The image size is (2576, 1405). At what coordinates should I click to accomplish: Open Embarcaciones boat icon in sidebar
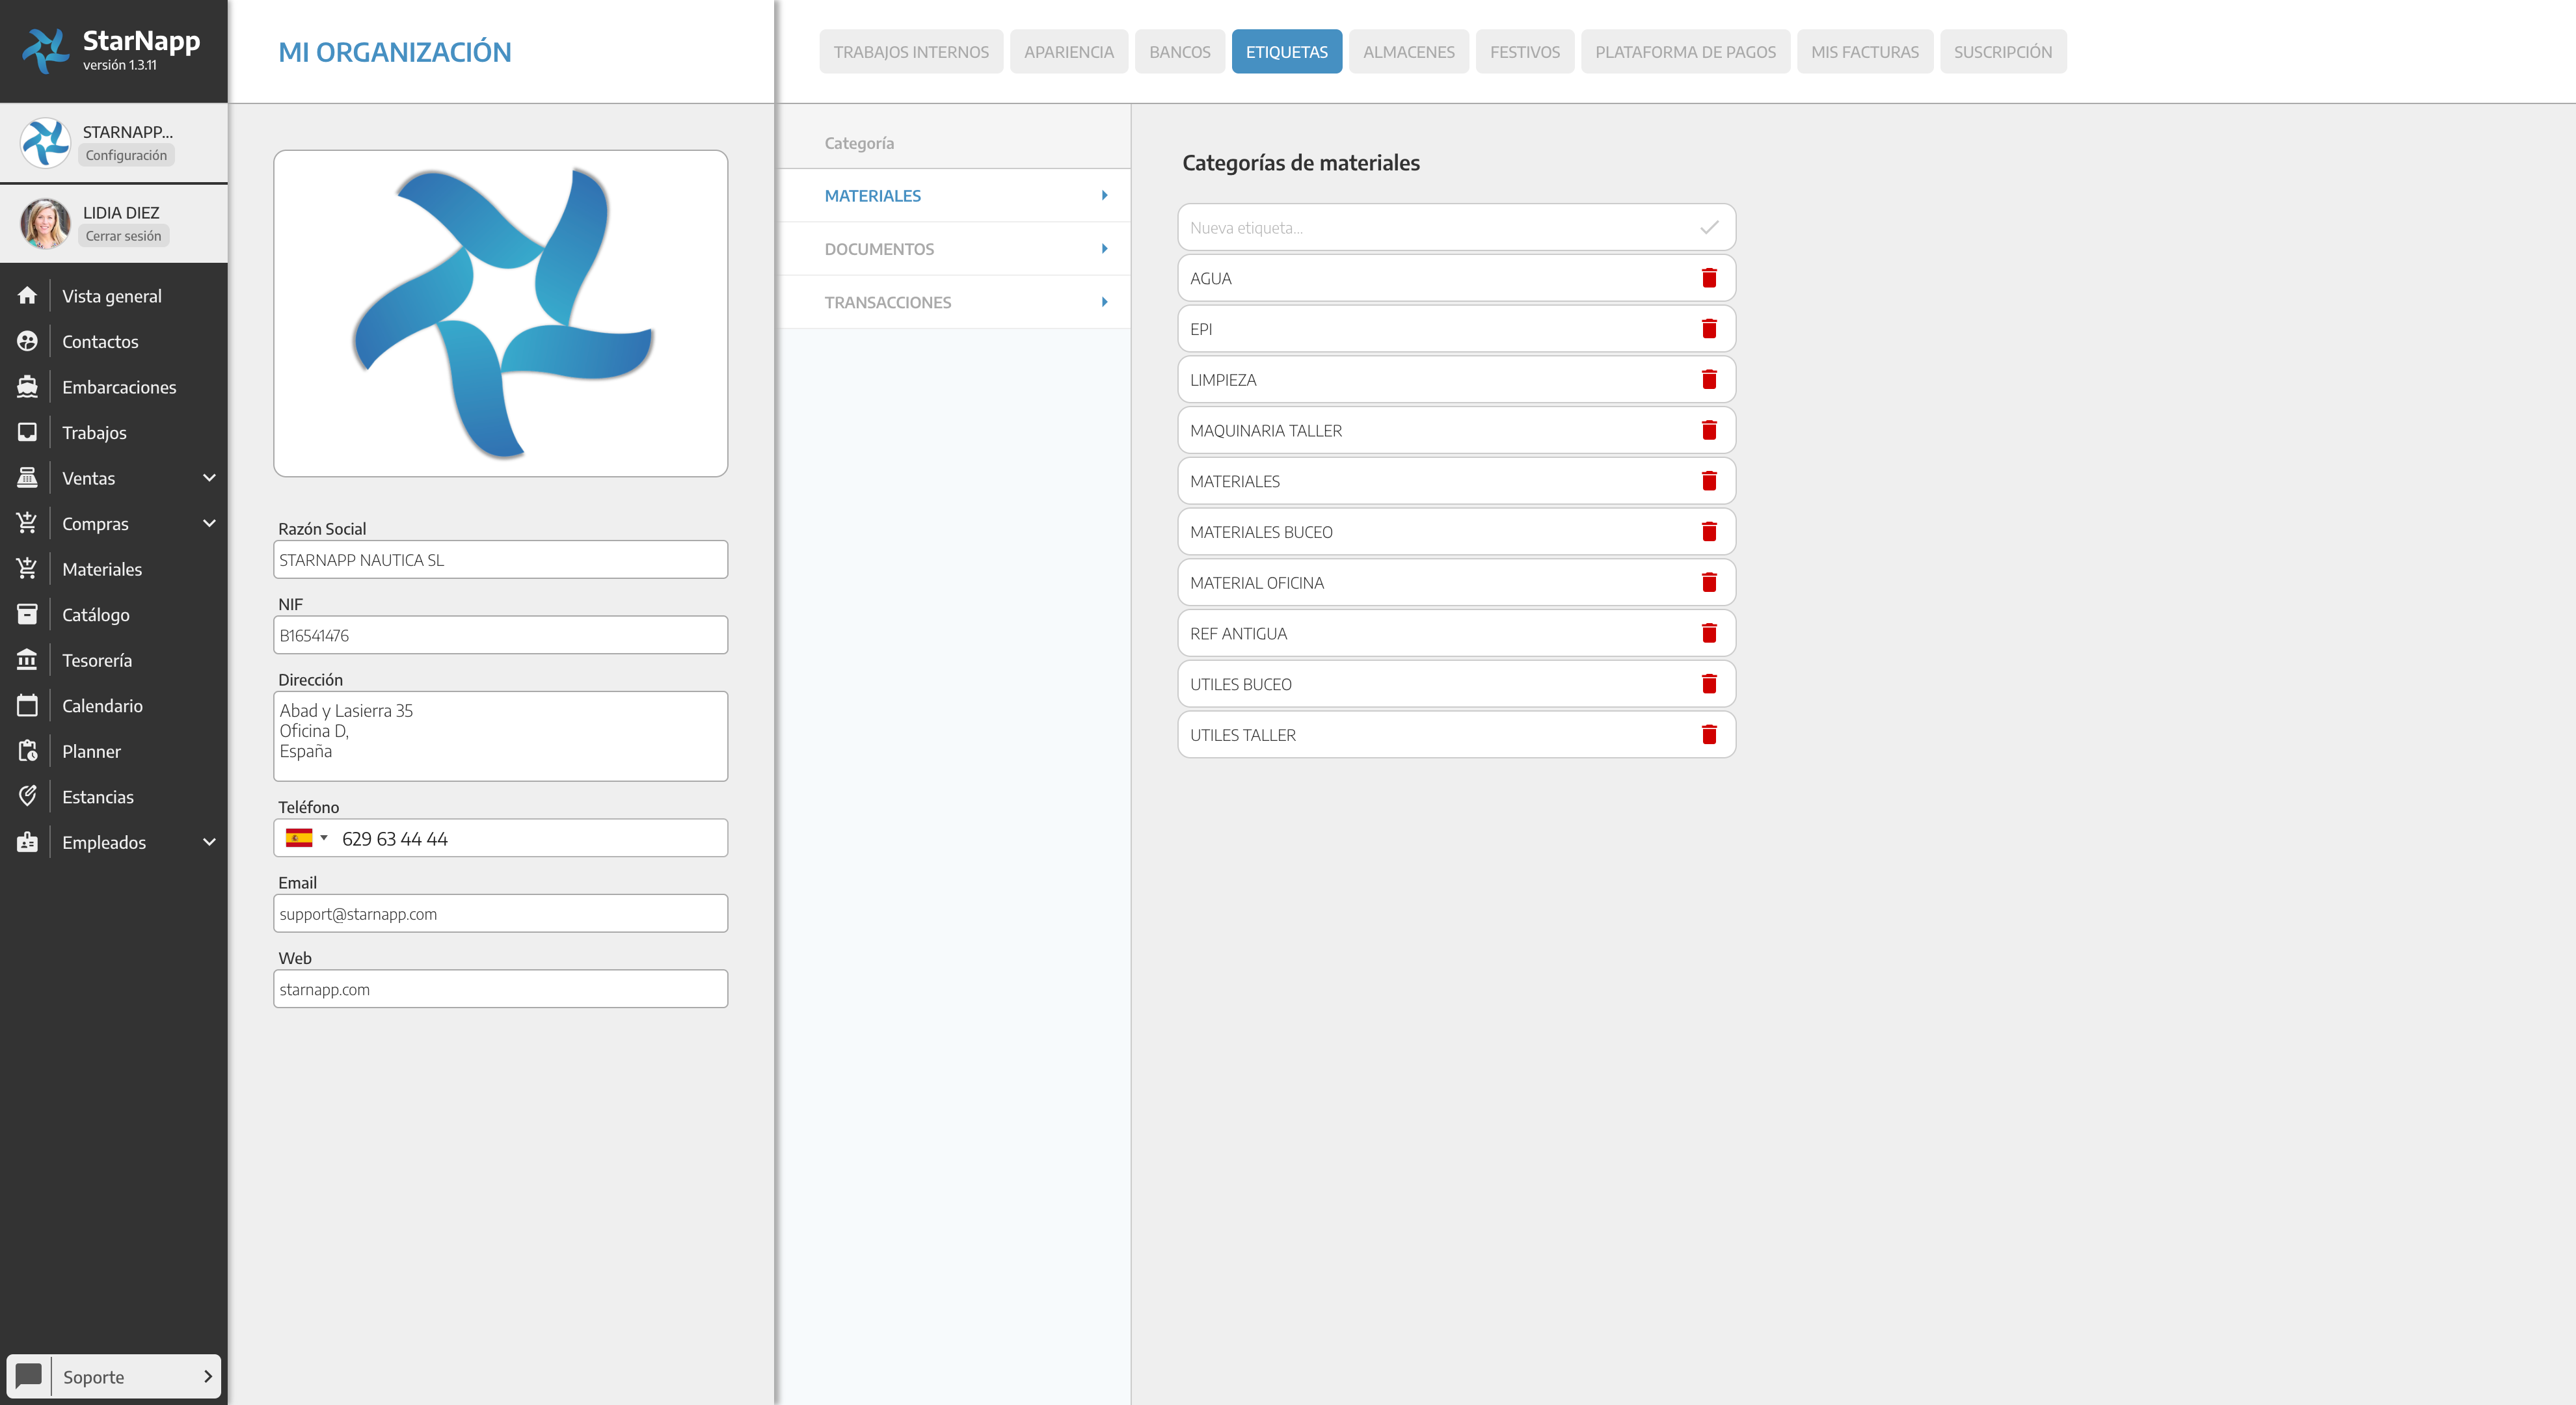coord(27,387)
